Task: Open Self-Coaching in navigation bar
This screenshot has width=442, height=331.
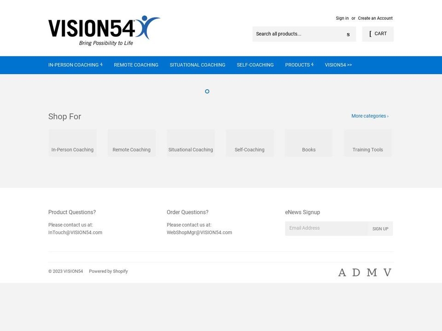Action: [x=255, y=65]
